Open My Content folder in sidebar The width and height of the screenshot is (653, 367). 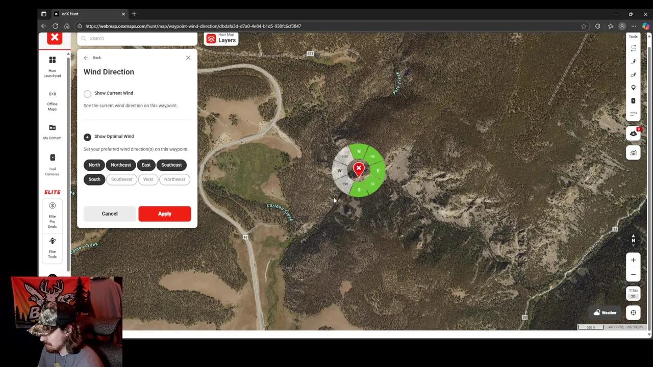point(52,132)
